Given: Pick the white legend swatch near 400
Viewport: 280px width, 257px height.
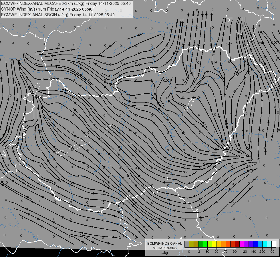Looking at the screenshot, I should [x=274, y=244].
